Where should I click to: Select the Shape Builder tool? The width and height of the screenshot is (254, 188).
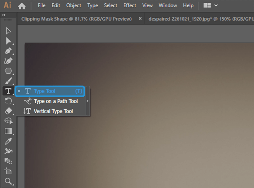(9, 121)
